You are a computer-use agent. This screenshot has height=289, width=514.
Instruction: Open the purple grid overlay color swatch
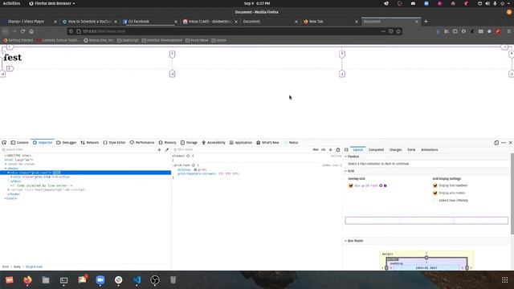tap(385, 185)
